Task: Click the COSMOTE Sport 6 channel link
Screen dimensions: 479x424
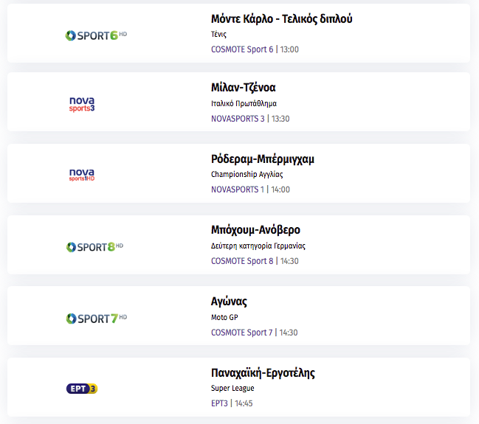Action: (x=242, y=49)
